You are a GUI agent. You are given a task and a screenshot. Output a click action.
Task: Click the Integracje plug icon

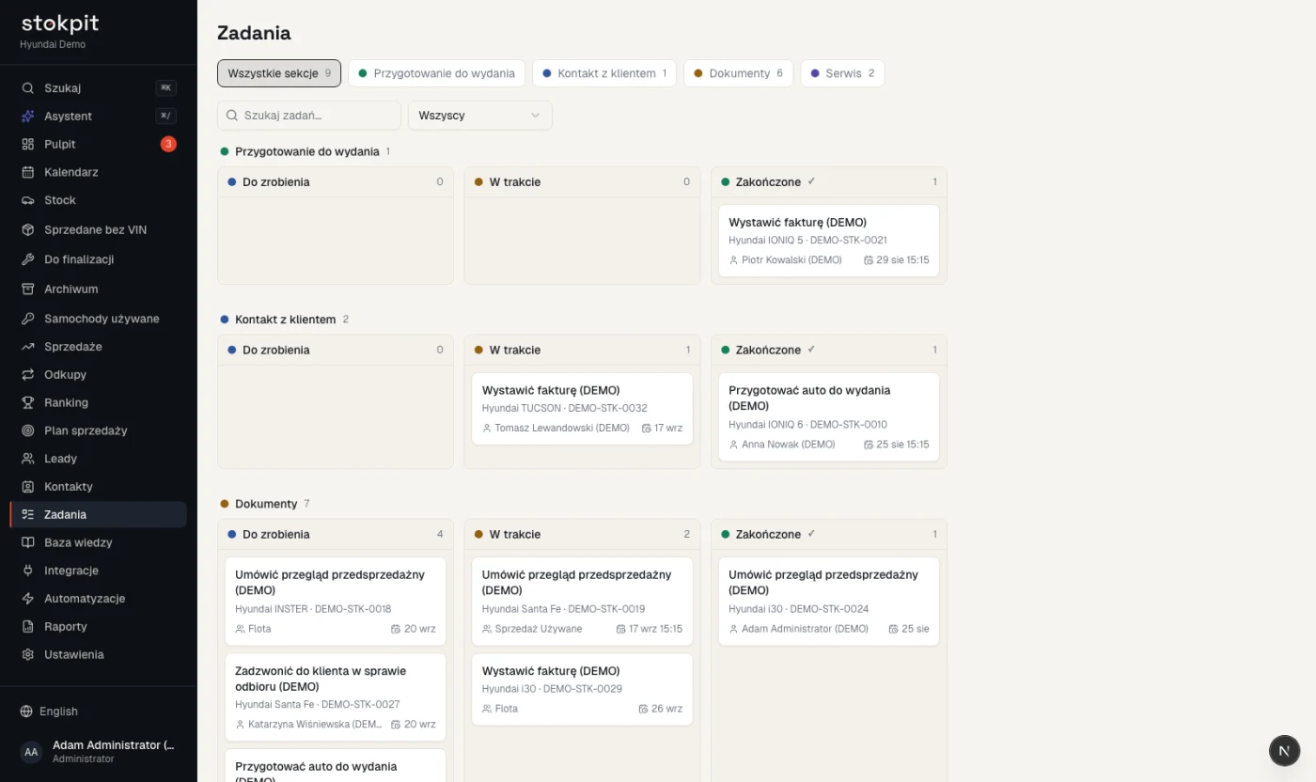pos(28,571)
